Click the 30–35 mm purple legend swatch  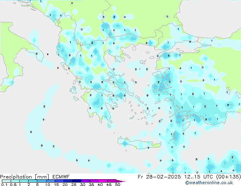[85, 181]
